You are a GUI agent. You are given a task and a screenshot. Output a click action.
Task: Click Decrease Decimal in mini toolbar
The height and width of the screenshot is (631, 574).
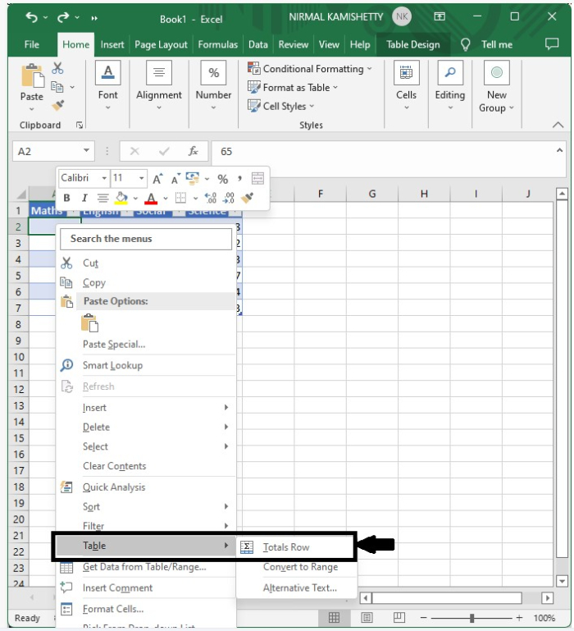click(228, 198)
